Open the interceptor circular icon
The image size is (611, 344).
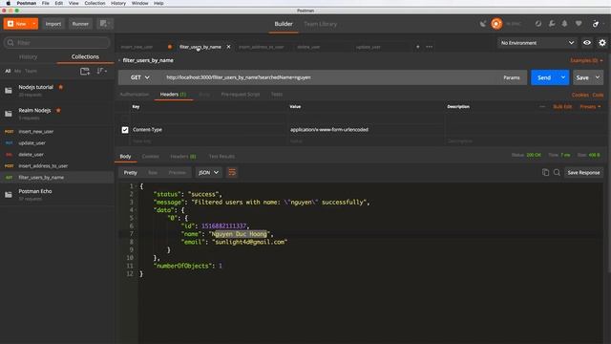538,23
